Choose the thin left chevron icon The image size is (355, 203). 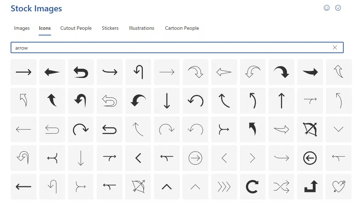point(224,158)
